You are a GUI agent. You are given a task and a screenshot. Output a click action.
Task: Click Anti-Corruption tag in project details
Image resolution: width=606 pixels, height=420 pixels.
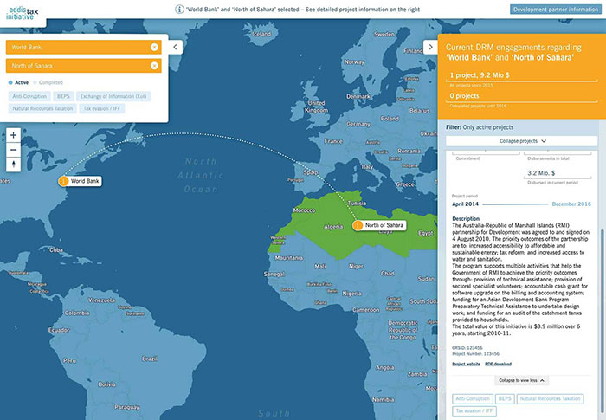tap(473, 398)
